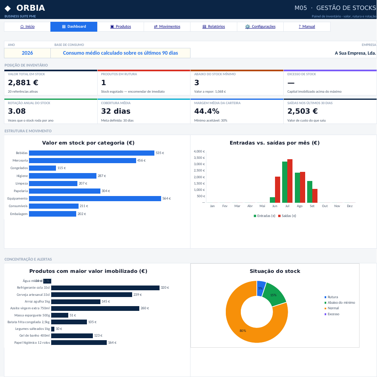Click the rotação anual value 3.08

click(x=17, y=111)
